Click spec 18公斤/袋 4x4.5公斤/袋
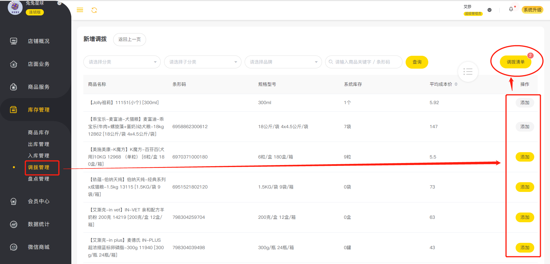This screenshot has height=264, width=550. tap(283, 127)
